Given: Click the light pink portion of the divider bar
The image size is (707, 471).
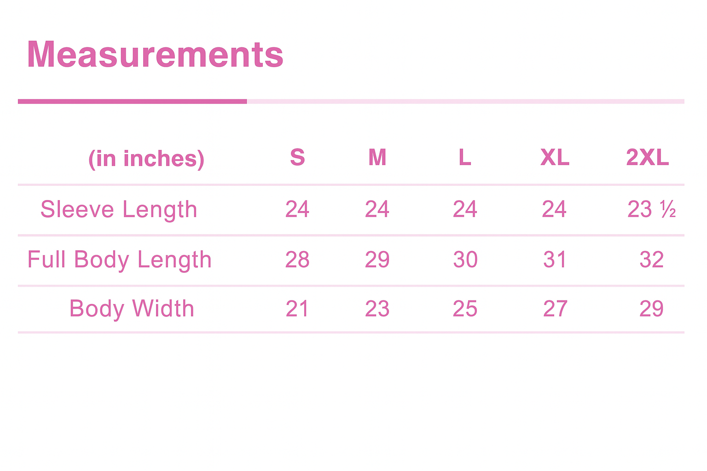Looking at the screenshot, I should (x=465, y=101).
